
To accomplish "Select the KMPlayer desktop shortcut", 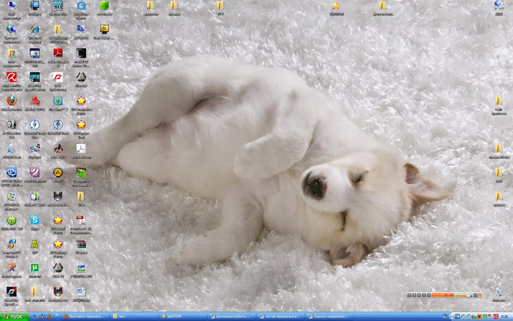I will click(35, 6).
